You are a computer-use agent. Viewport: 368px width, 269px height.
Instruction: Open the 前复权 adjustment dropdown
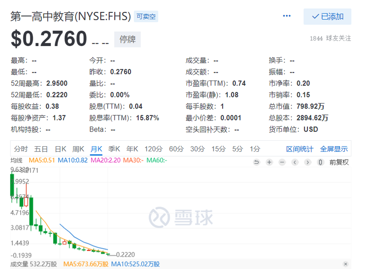(x=339, y=162)
